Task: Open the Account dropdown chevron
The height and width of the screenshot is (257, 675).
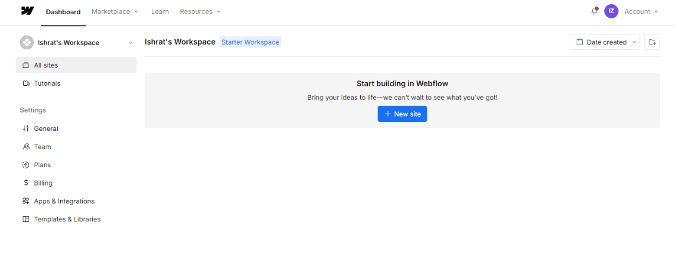Action: 656,12
